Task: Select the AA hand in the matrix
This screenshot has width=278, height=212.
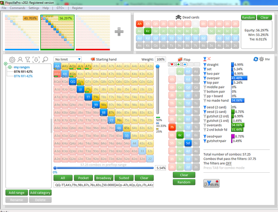Action: pyautogui.click(x=57, y=66)
